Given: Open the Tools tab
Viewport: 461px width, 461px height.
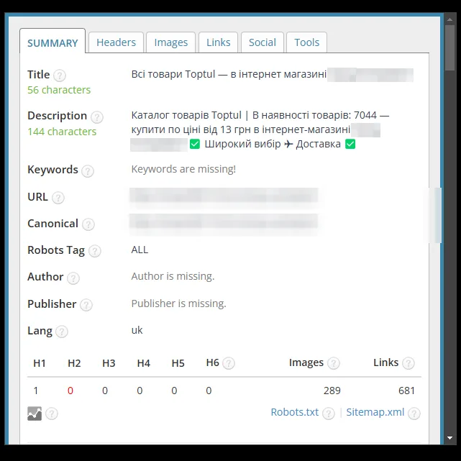Looking at the screenshot, I should [306, 42].
